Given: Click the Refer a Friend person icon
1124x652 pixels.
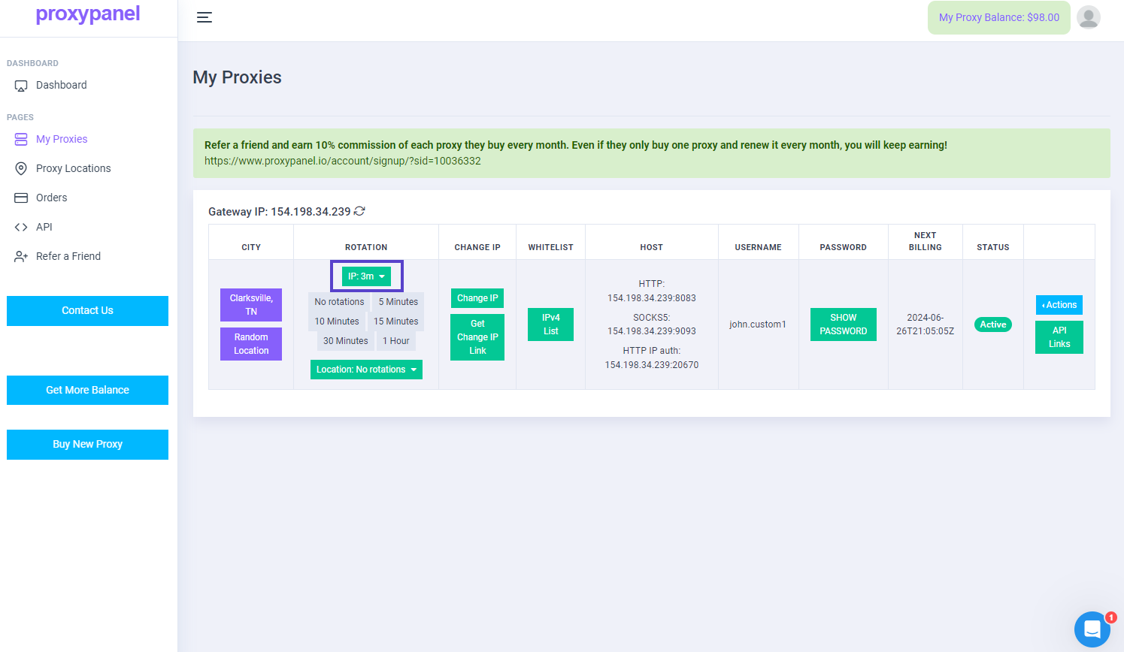Looking at the screenshot, I should tap(20, 256).
